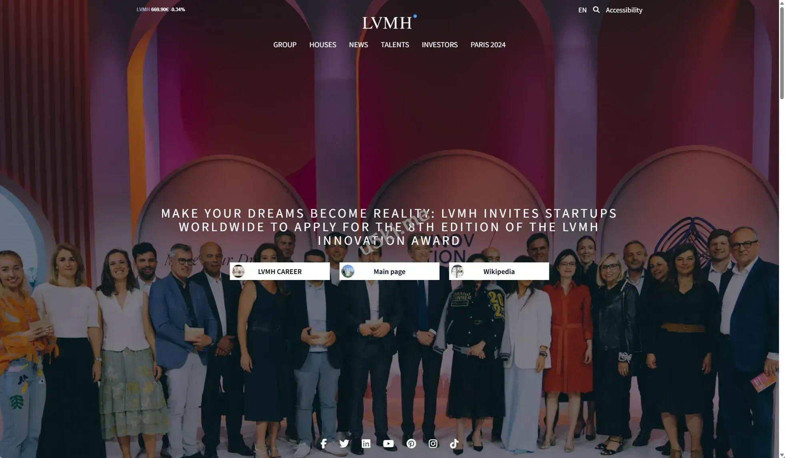This screenshot has width=785, height=458.
Task: Open the Facebook social icon
Action: point(324,444)
